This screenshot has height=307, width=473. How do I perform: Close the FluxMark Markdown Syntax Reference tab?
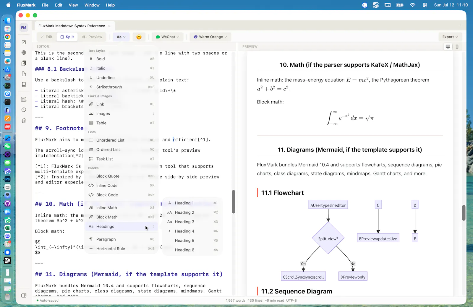tap(109, 26)
